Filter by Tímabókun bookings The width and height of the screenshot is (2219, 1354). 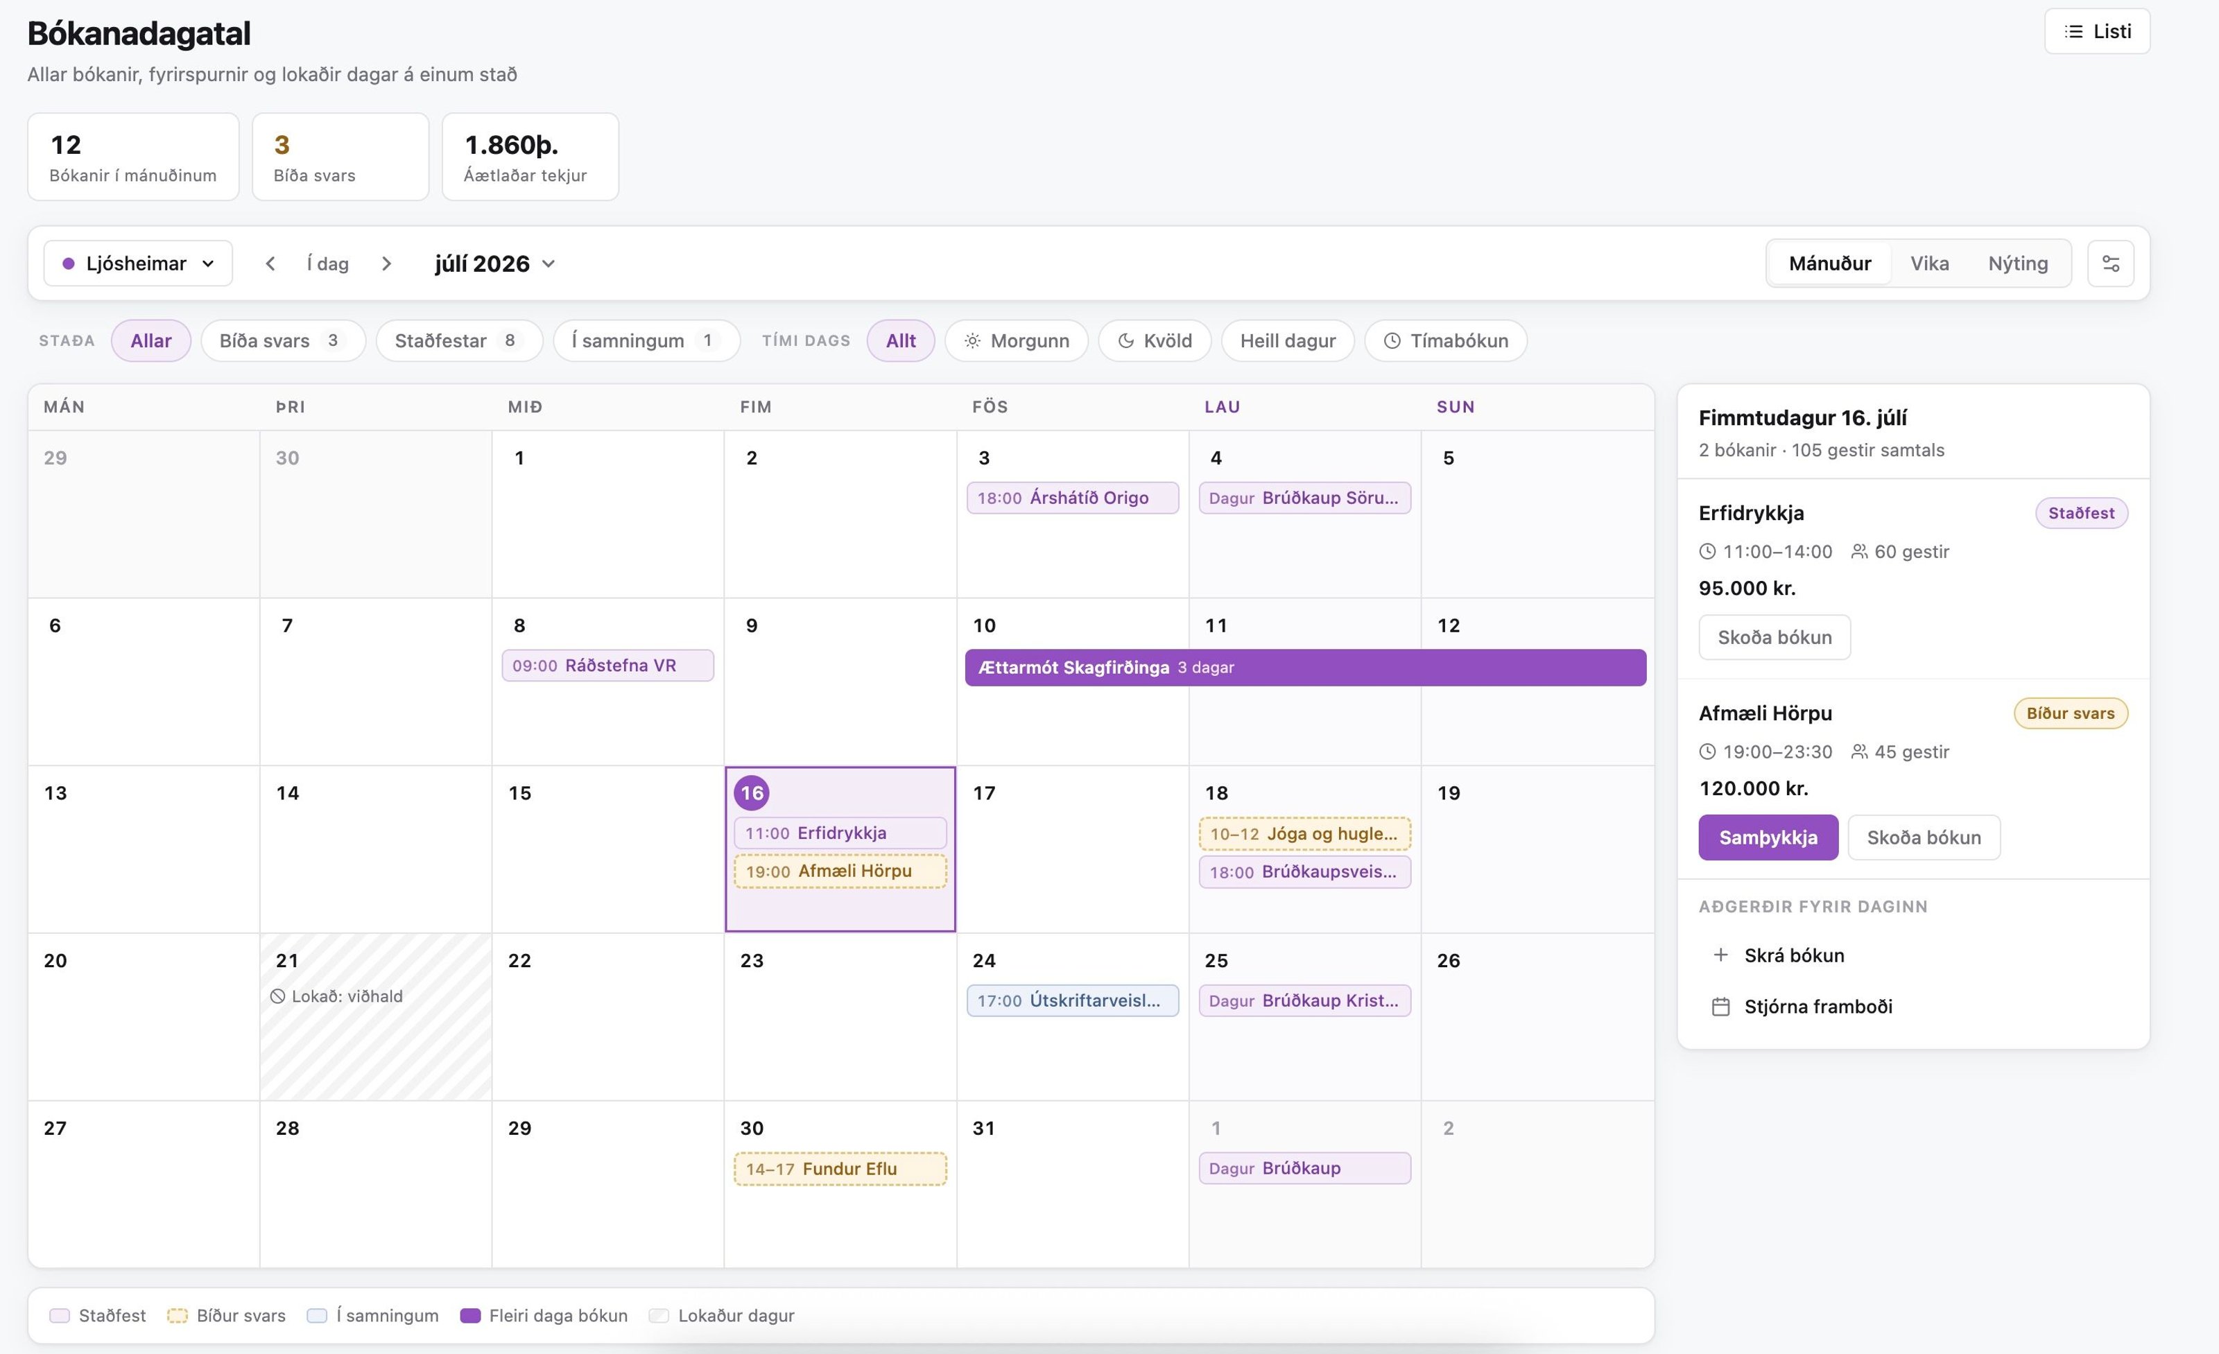[x=1445, y=341]
